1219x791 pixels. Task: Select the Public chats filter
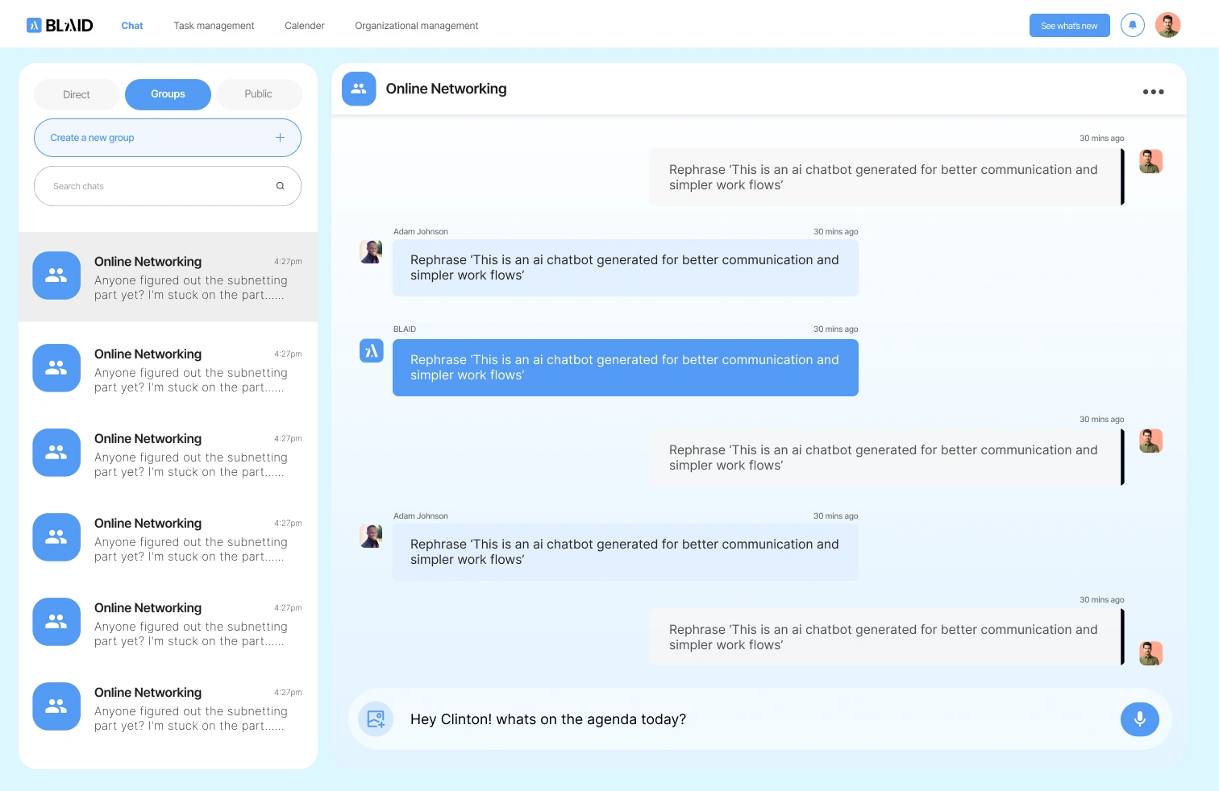point(259,93)
